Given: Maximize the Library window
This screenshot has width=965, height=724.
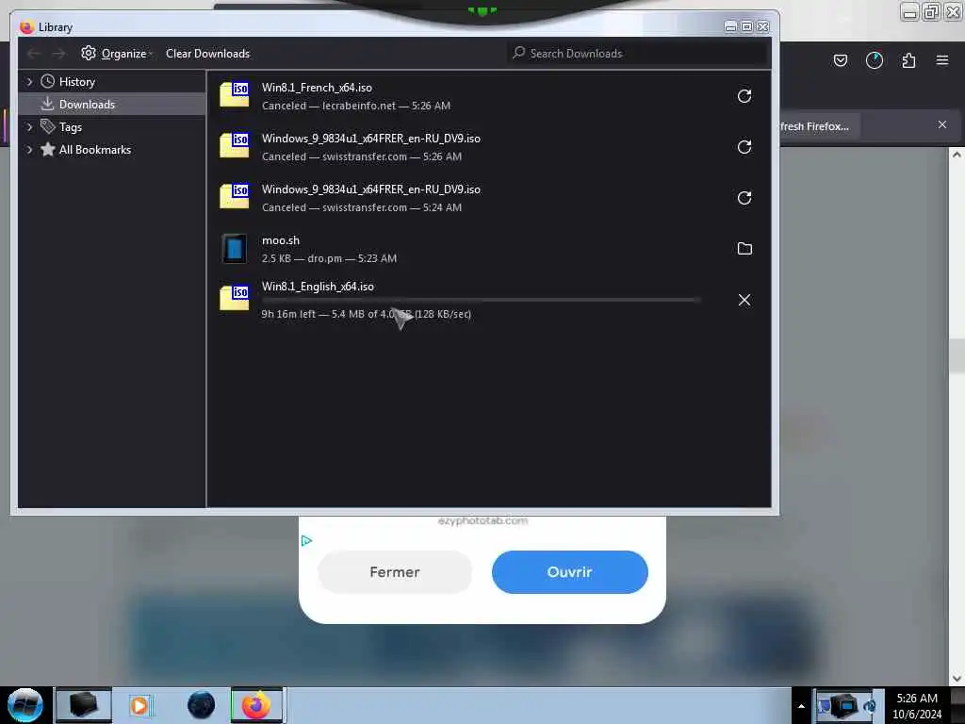Looking at the screenshot, I should click(746, 26).
